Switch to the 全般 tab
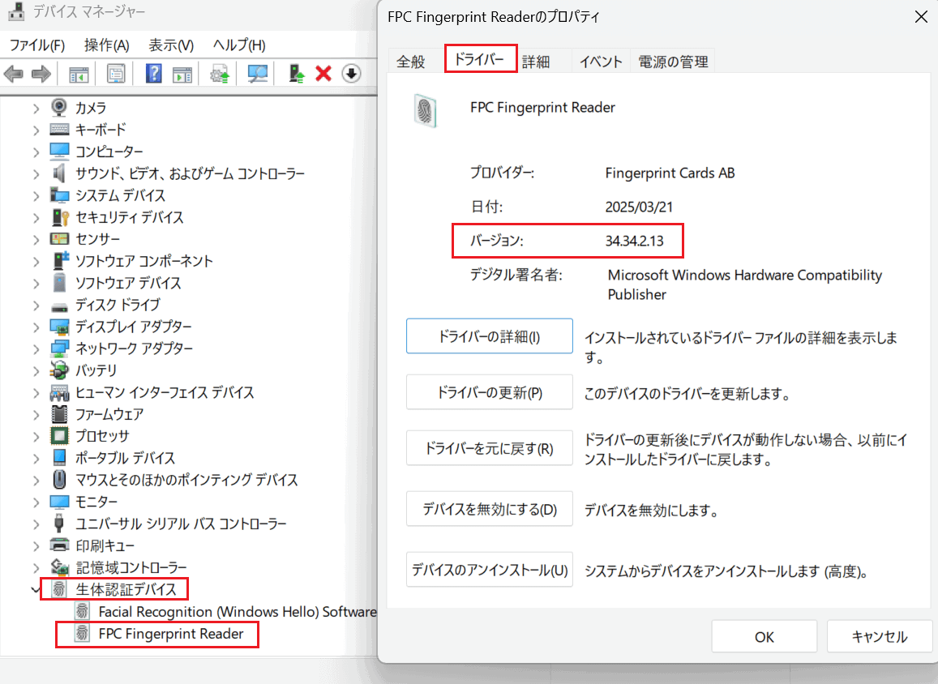938x684 pixels. 410,61
